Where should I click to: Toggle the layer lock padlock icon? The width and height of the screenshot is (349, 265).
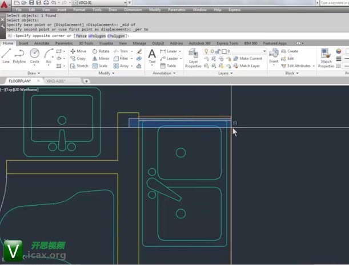[x=218, y=51]
